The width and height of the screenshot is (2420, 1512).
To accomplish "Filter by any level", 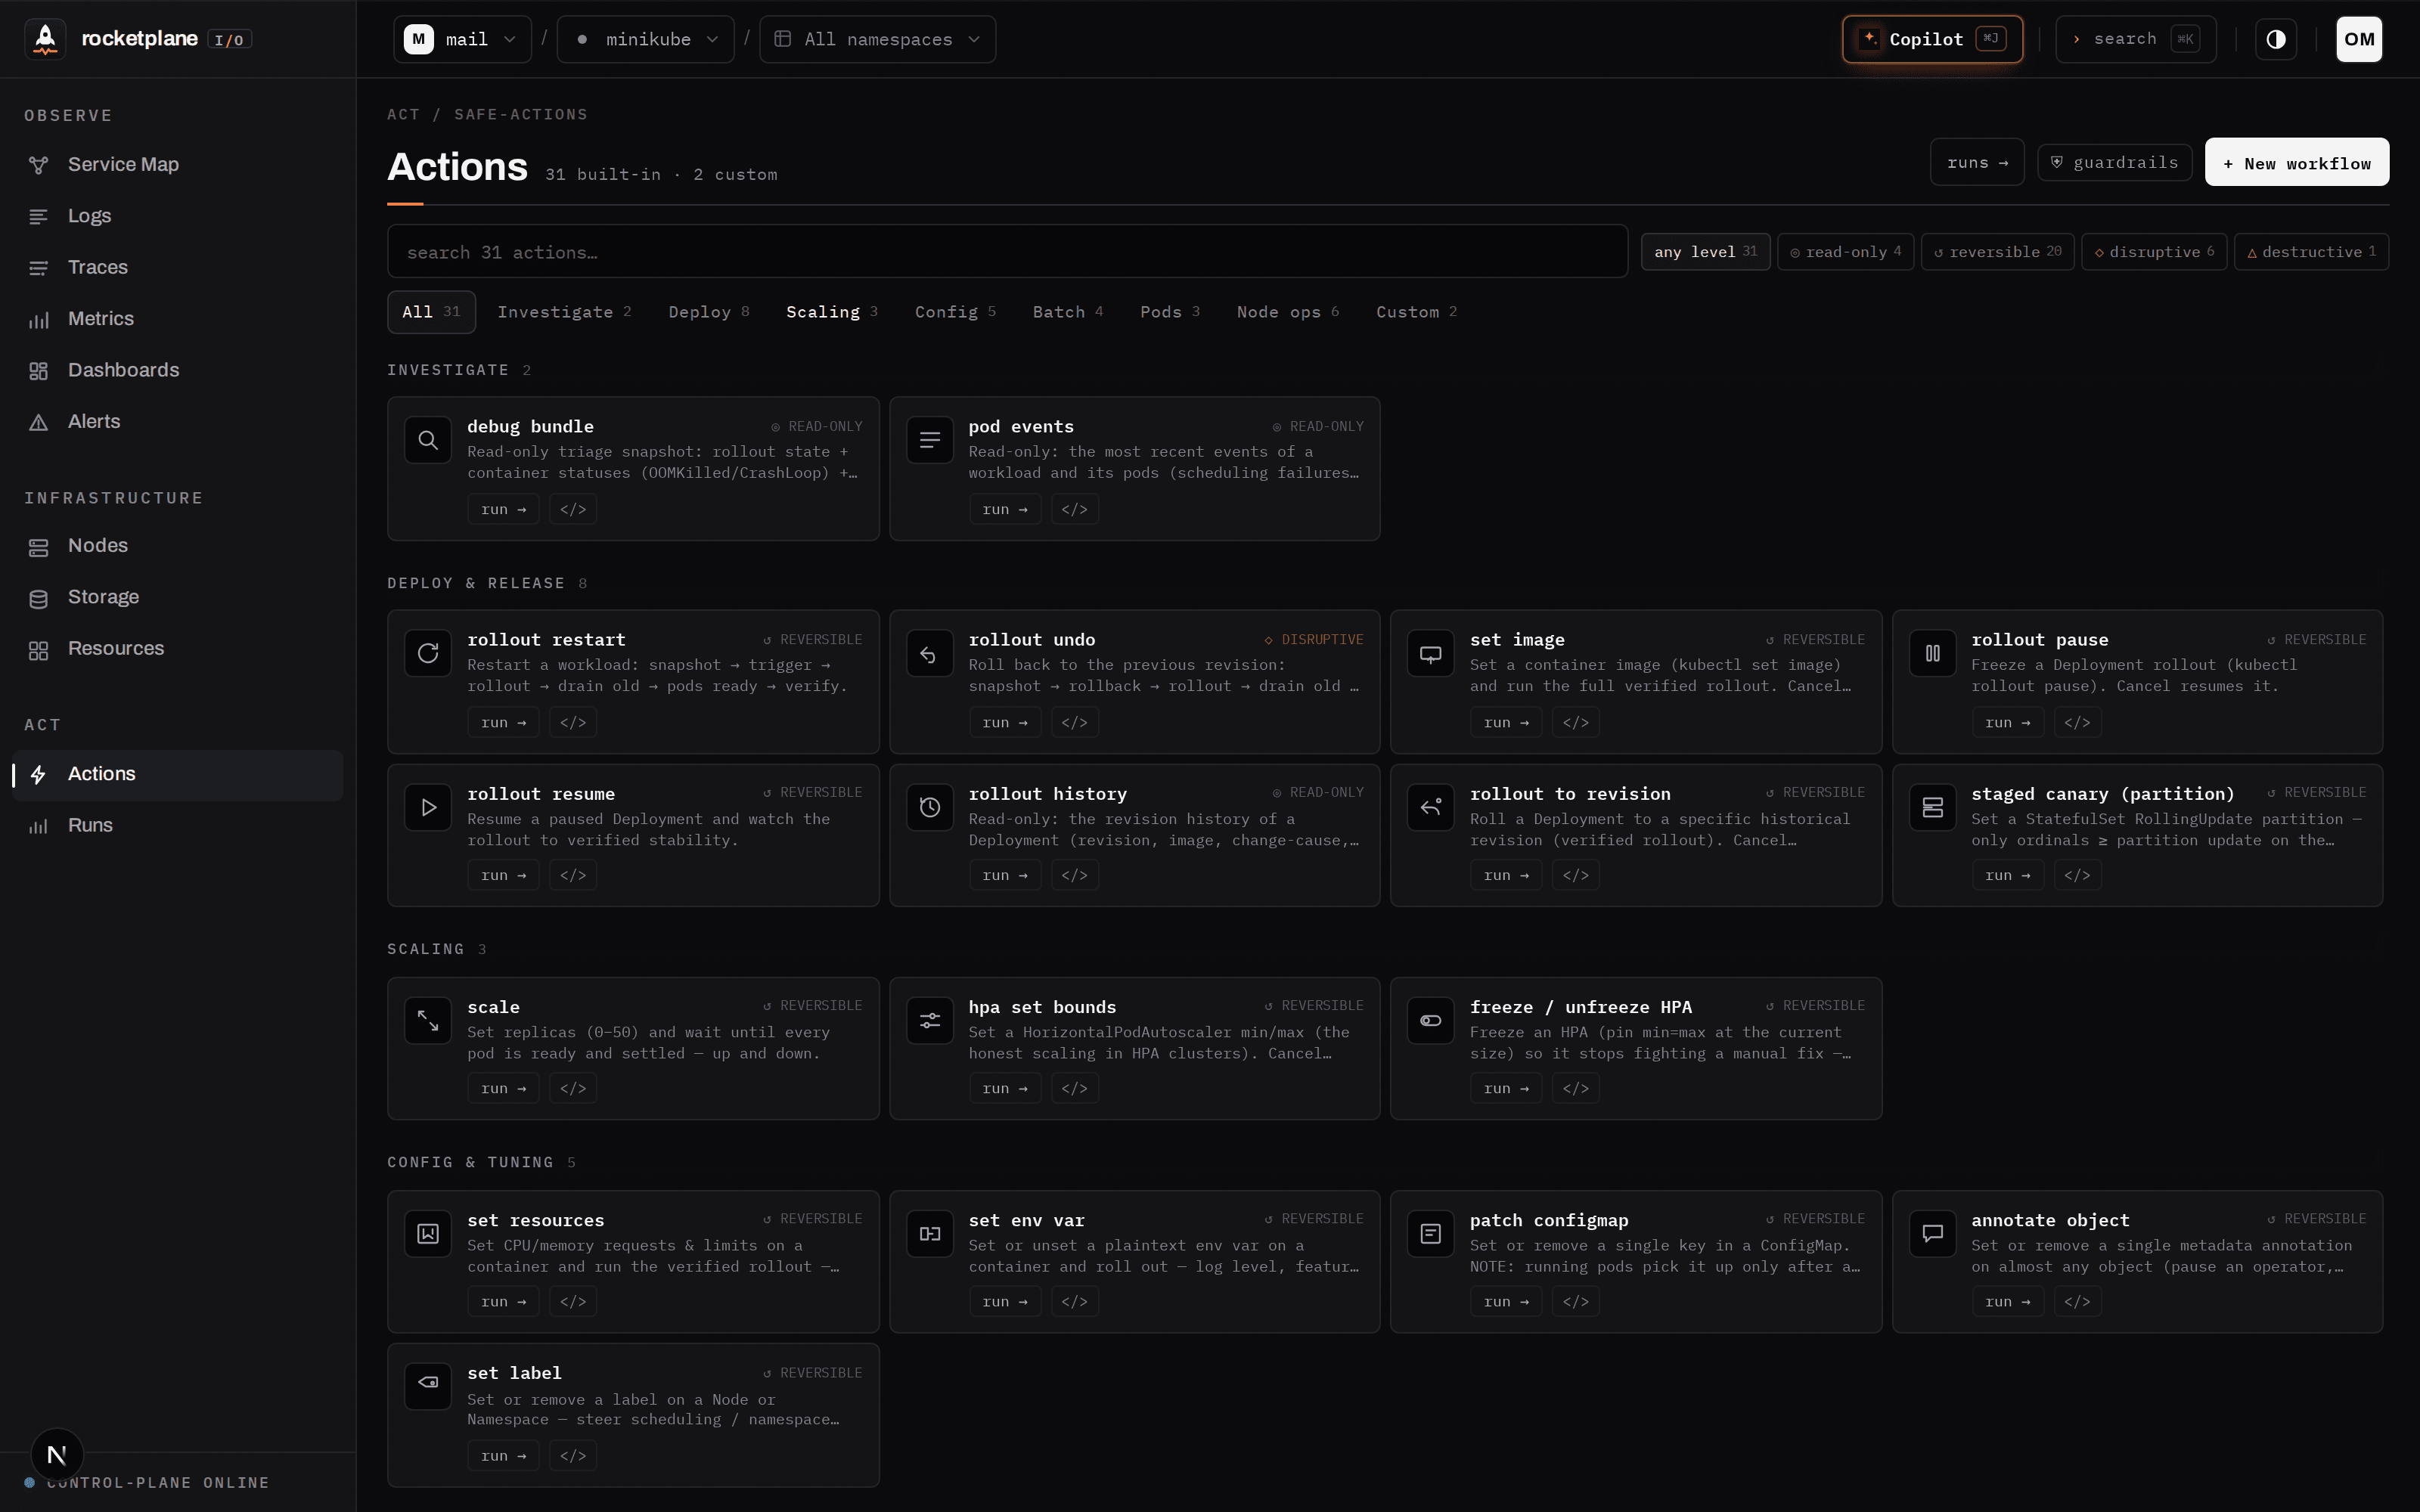I will pyautogui.click(x=1705, y=252).
